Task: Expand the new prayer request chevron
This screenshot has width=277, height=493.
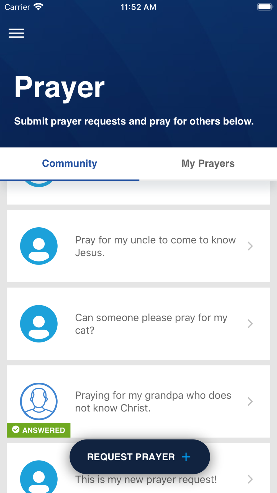Action: pos(250,479)
